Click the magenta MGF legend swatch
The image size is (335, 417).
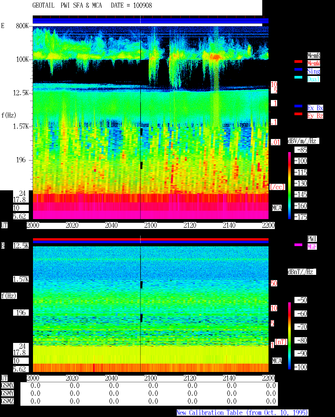pyautogui.click(x=298, y=245)
